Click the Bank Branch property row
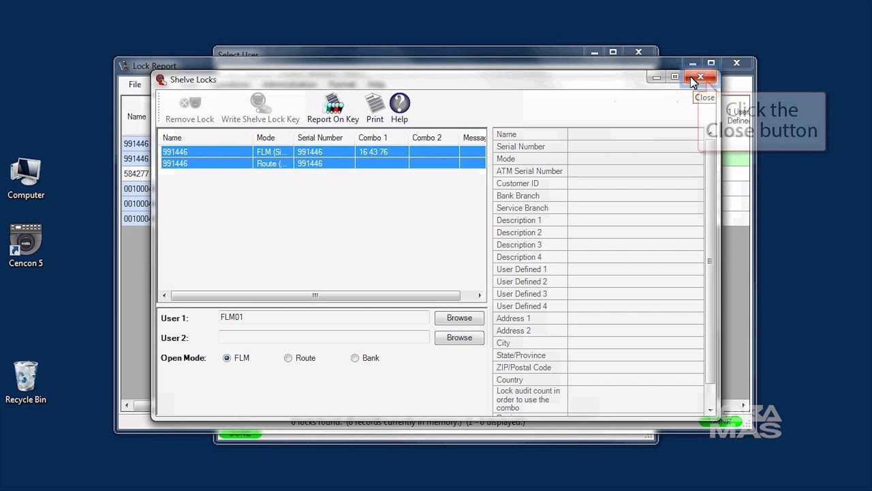The width and height of the screenshot is (872, 491). point(598,196)
